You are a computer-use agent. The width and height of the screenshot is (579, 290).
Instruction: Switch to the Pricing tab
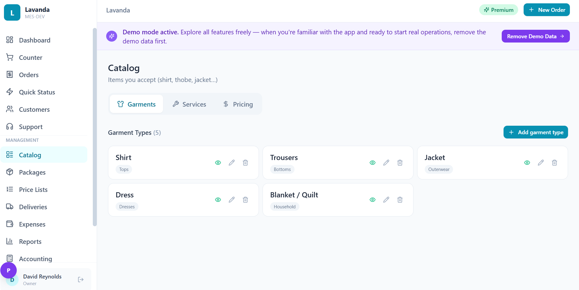pyautogui.click(x=238, y=104)
